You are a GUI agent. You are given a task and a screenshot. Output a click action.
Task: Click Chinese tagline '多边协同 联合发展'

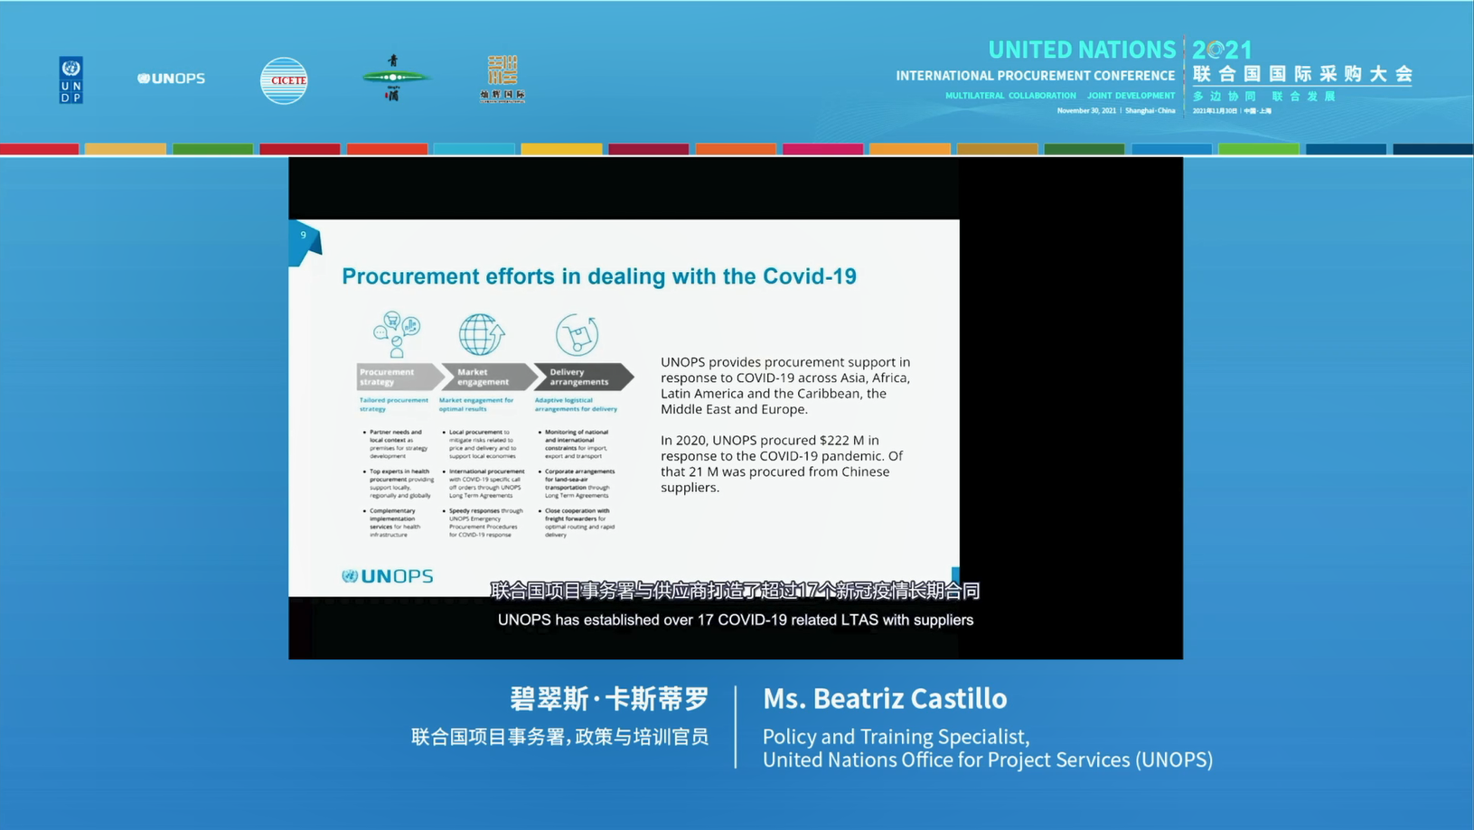coord(1264,96)
